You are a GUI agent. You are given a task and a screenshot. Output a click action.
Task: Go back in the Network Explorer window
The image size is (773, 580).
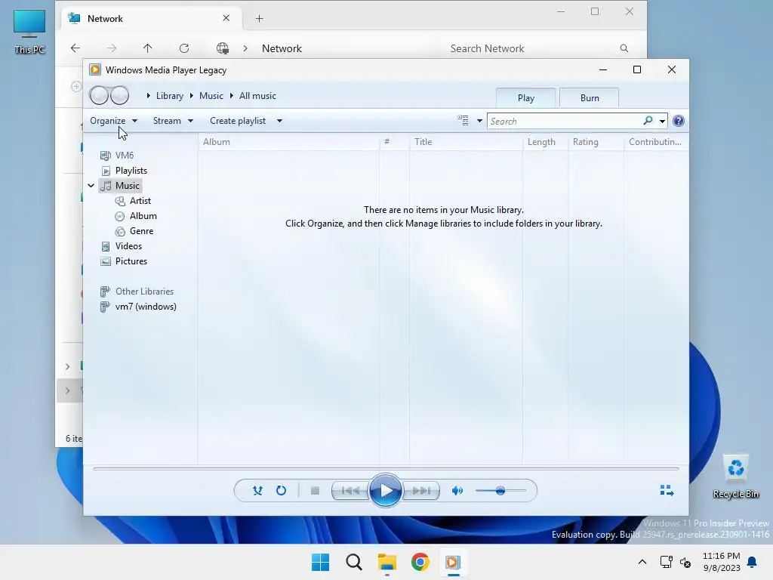coord(75,48)
